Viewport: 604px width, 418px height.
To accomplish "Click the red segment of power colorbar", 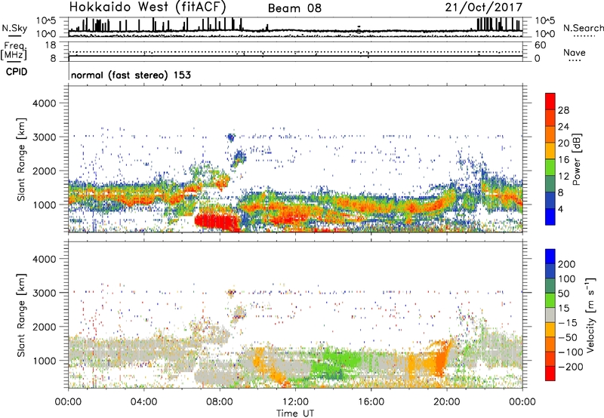I will coord(550,102).
